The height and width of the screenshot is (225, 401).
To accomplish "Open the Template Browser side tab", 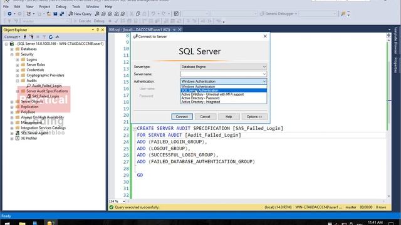I will click(x=395, y=40).
